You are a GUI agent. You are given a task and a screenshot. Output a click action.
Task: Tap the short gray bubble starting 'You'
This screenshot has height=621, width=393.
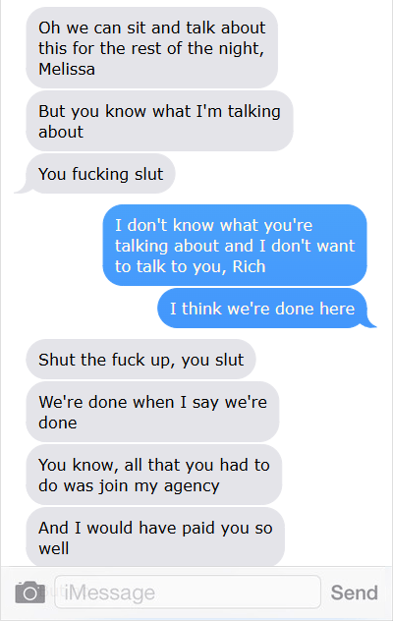point(100,174)
